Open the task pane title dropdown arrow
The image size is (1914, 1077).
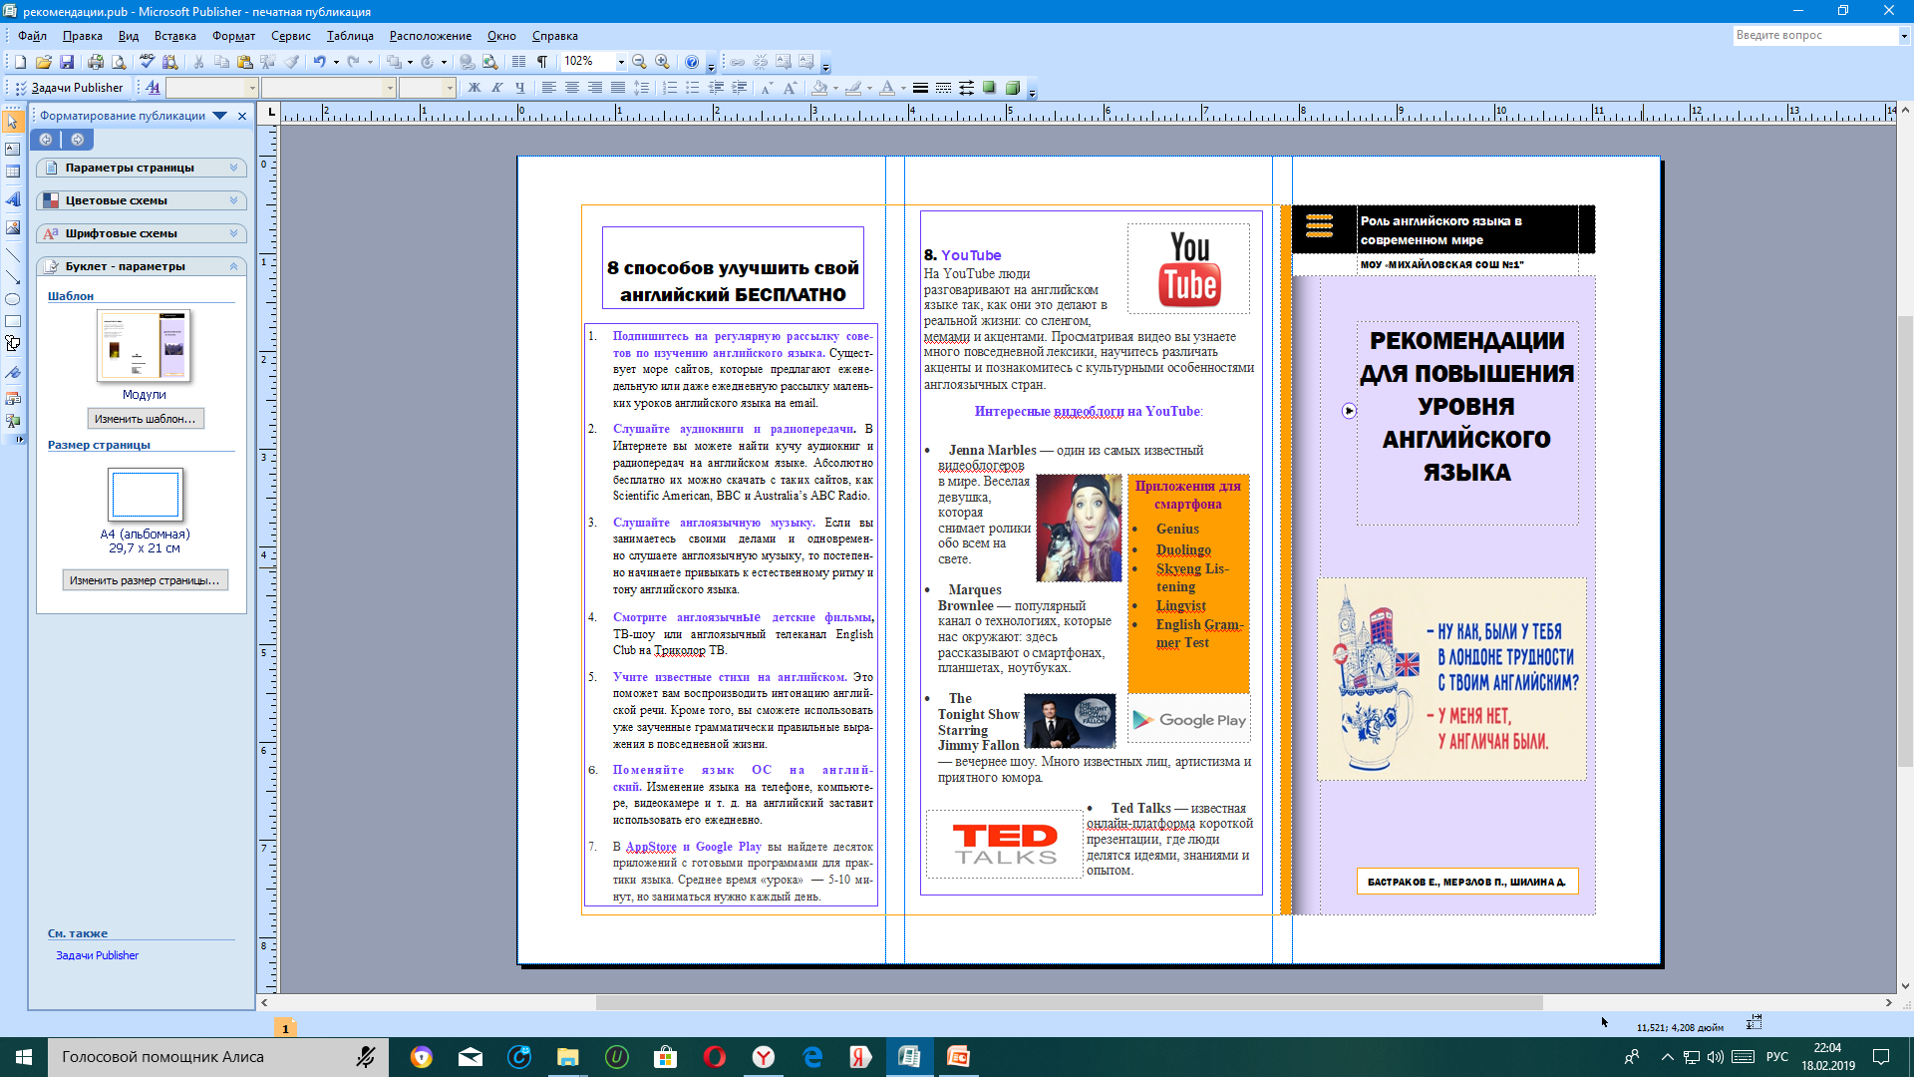[220, 116]
